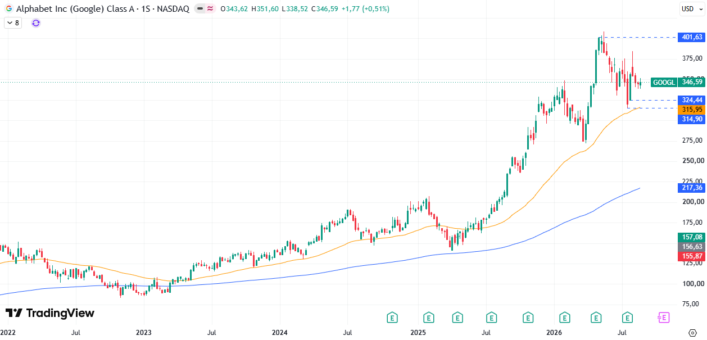
Task: Click the earnings marker between 2026 and Jul 2026
Action: 596,318
